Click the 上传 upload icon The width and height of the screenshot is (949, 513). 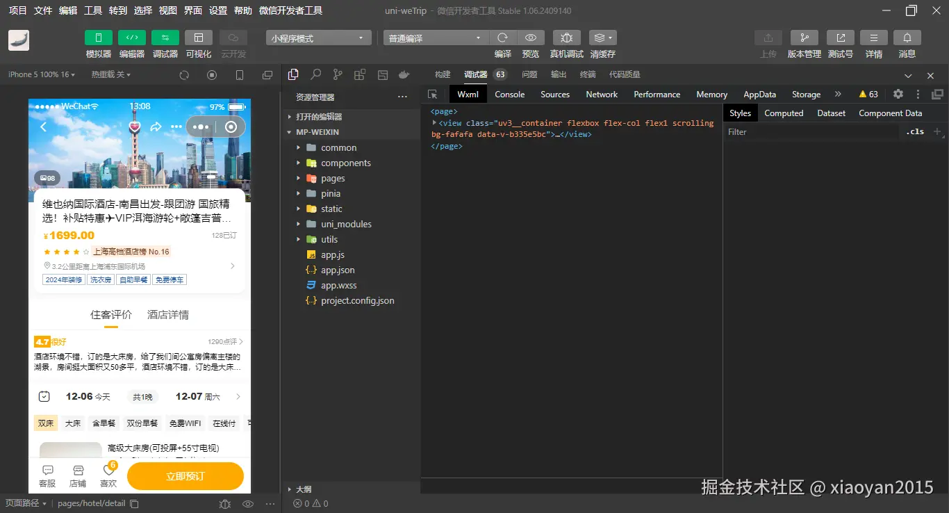click(x=768, y=38)
